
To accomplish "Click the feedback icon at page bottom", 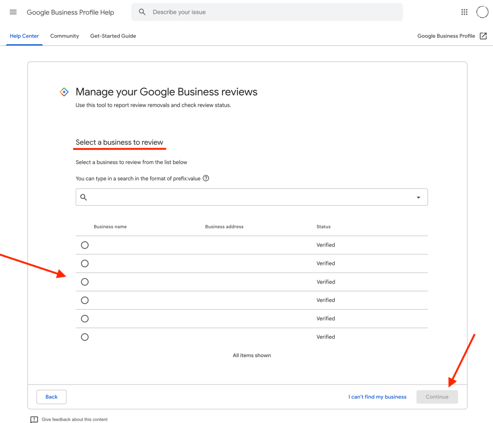I will [x=34, y=419].
